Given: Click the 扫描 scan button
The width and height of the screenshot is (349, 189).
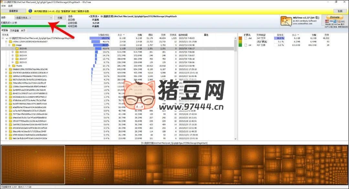Looking at the screenshot, I should 60,18.
